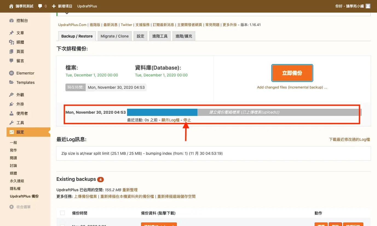Open the Templates folder icon
Image resolution: width=377 pixels, height=226 pixels.
[11, 82]
